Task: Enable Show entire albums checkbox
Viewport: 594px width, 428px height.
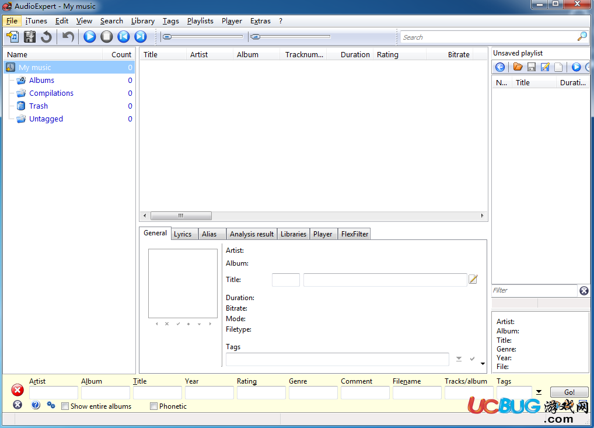Action: [x=65, y=406]
